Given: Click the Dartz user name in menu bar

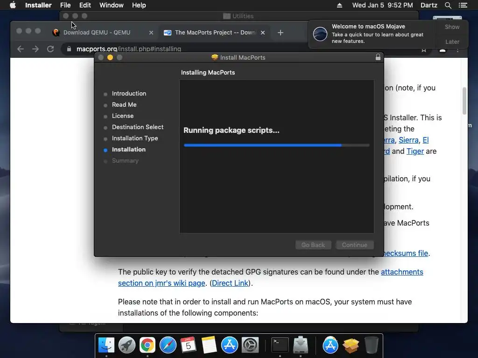Looking at the screenshot, I should [429, 5].
